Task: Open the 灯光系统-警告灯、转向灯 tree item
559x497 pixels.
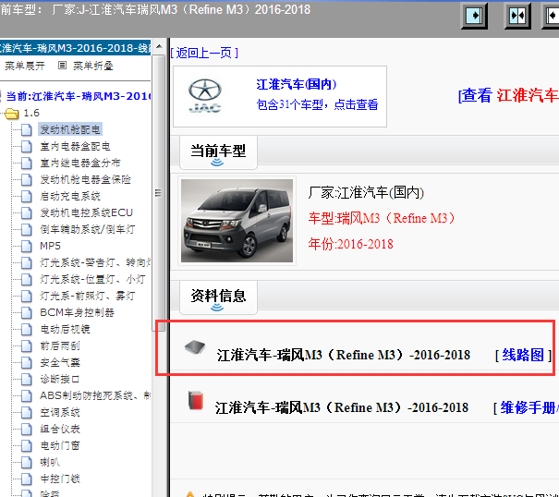Action: point(95,262)
